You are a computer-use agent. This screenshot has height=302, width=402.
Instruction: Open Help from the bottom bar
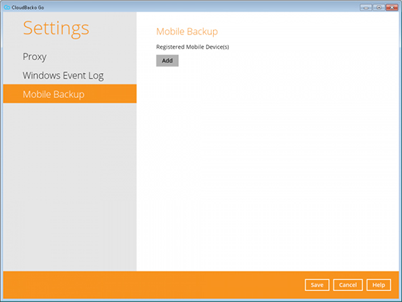[x=378, y=285]
